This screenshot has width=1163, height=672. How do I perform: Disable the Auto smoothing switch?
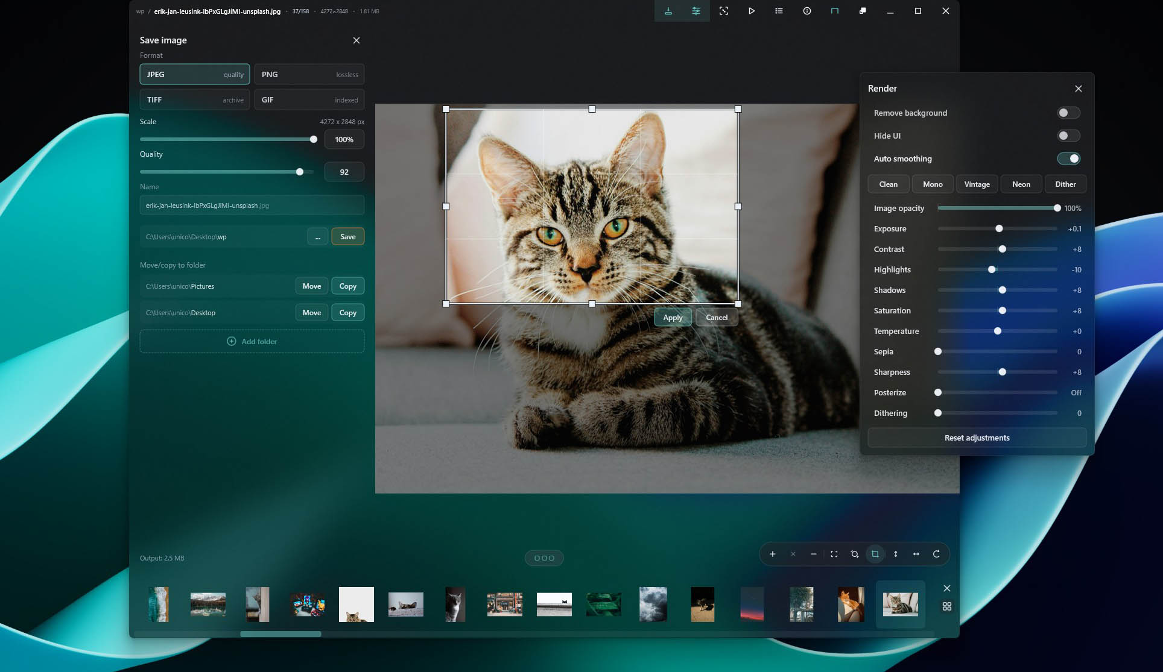click(x=1068, y=159)
